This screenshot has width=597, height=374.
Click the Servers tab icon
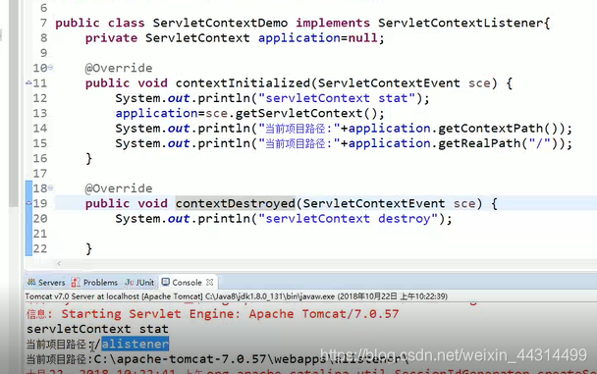[x=31, y=283]
